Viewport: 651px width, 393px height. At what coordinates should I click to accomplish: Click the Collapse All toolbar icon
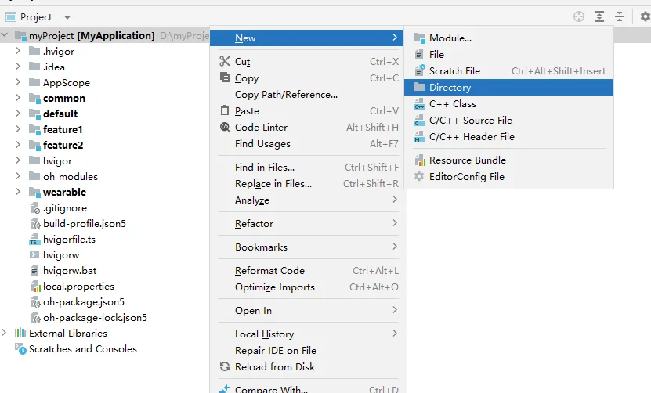tap(619, 16)
